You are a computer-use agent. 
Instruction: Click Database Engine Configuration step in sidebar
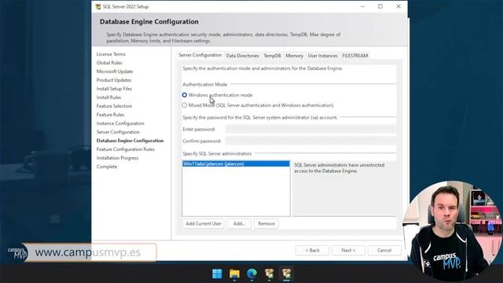tap(130, 141)
